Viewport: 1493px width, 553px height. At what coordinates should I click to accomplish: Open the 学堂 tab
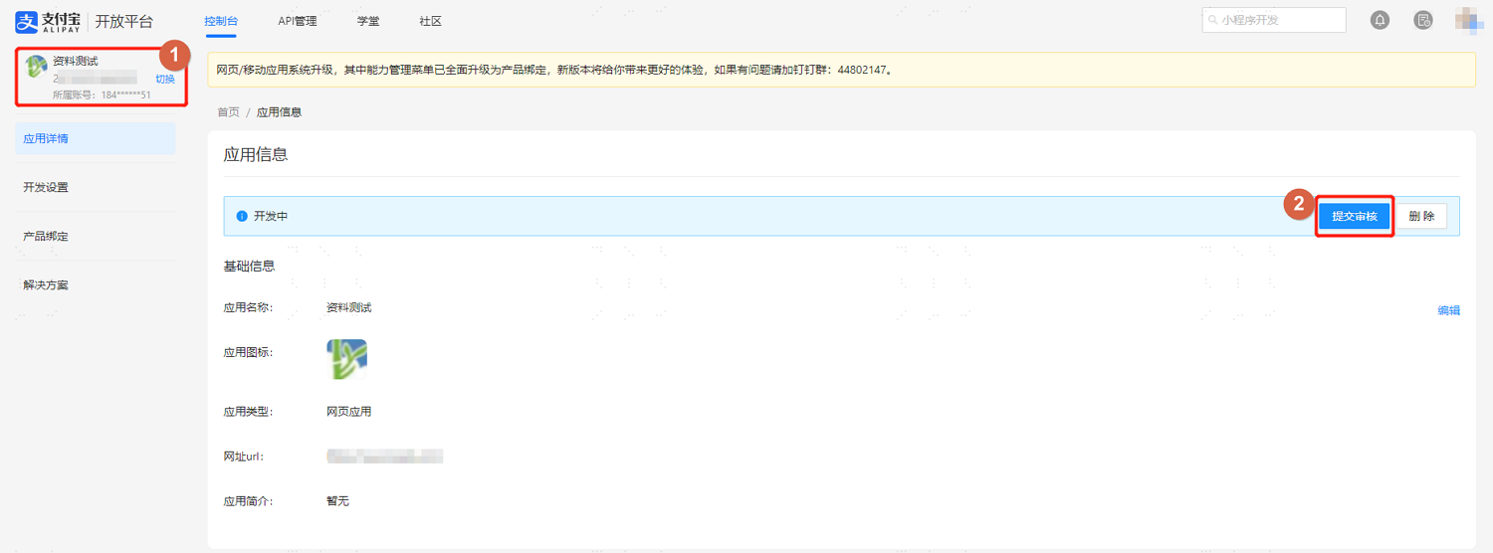(368, 21)
